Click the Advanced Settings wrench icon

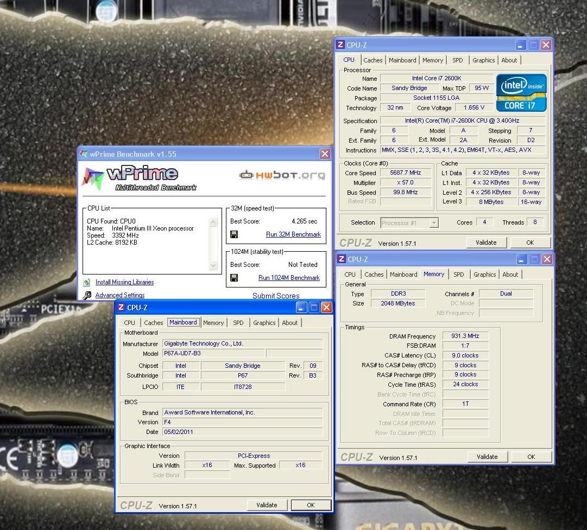pos(87,296)
